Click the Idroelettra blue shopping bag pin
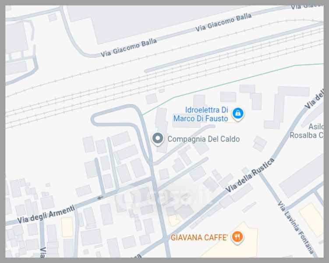The width and height of the screenshot is (329, 263). coord(238,114)
